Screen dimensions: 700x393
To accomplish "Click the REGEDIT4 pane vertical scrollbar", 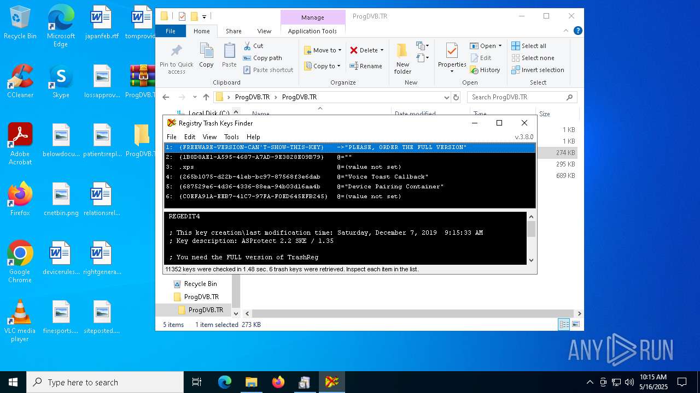I will point(531,239).
